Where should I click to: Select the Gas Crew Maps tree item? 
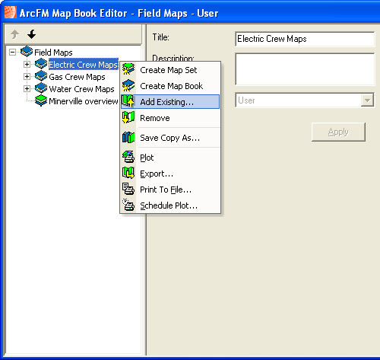(77, 77)
